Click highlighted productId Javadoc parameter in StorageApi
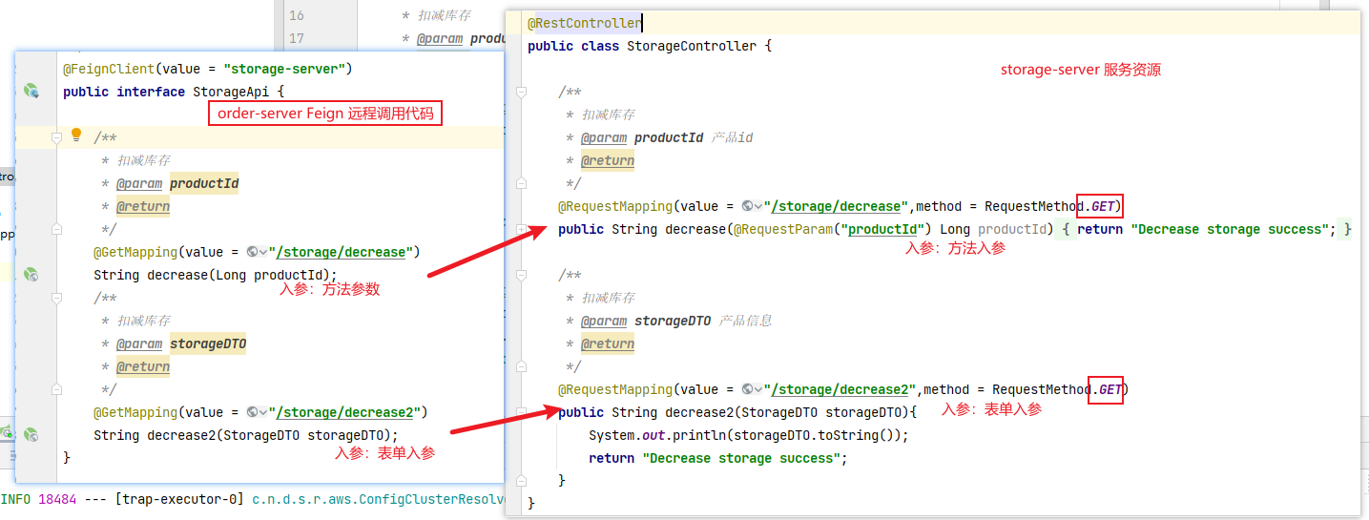 204,183
